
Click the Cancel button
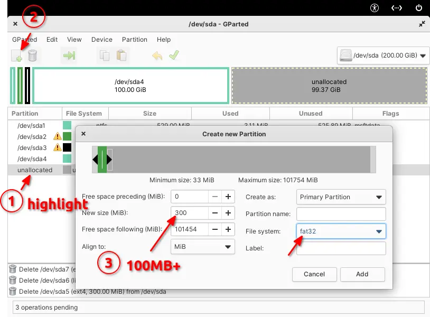[x=314, y=274]
